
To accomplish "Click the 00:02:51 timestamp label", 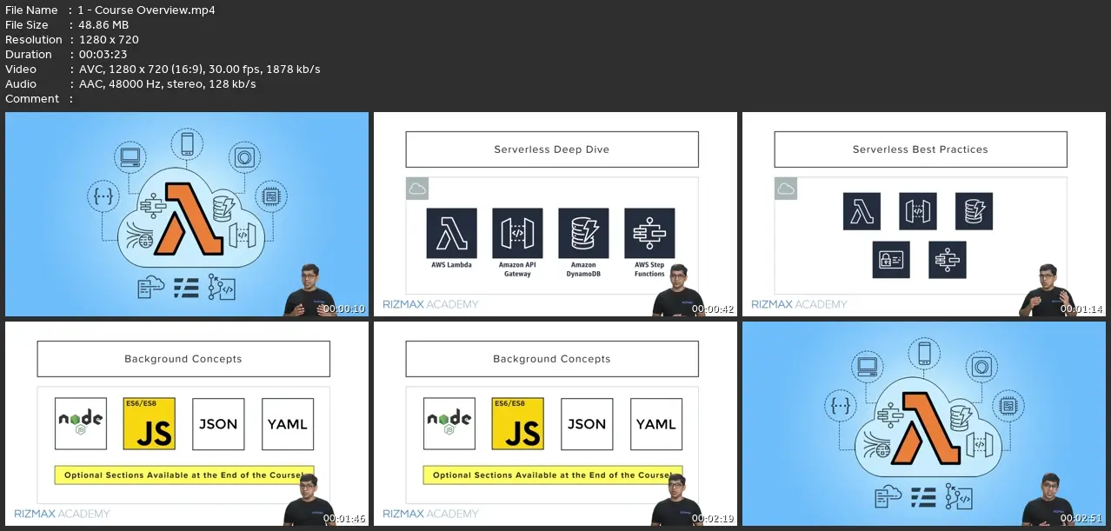I will point(1082,518).
